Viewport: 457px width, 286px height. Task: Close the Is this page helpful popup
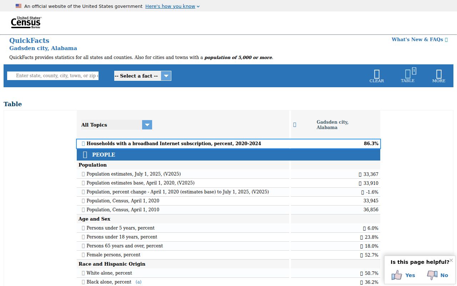[x=451, y=260]
